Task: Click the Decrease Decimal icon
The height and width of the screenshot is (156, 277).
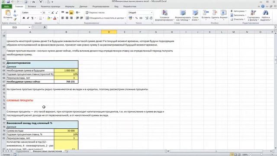Action: pyautogui.click(x=151, y=18)
